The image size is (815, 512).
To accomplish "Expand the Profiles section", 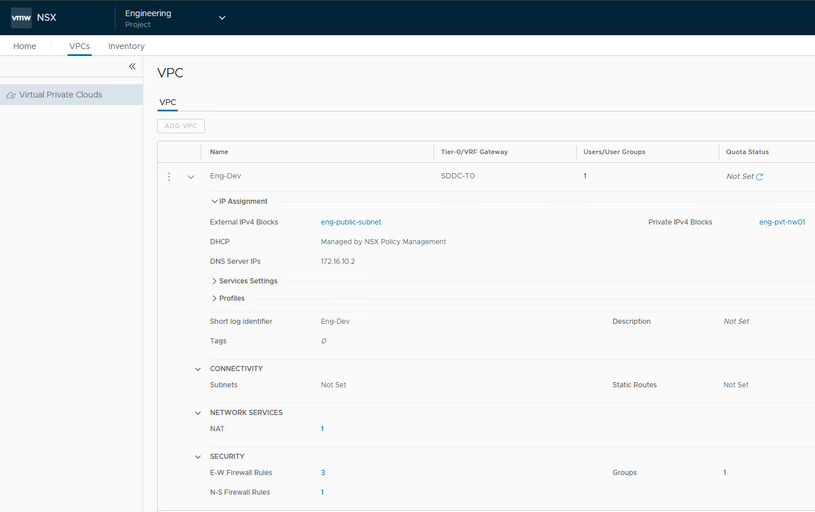I will pyautogui.click(x=215, y=298).
